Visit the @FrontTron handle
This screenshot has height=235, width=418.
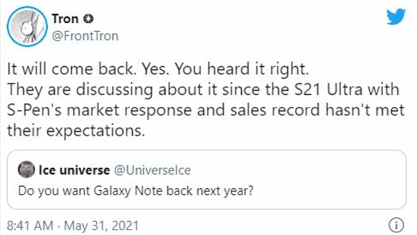[85, 36]
